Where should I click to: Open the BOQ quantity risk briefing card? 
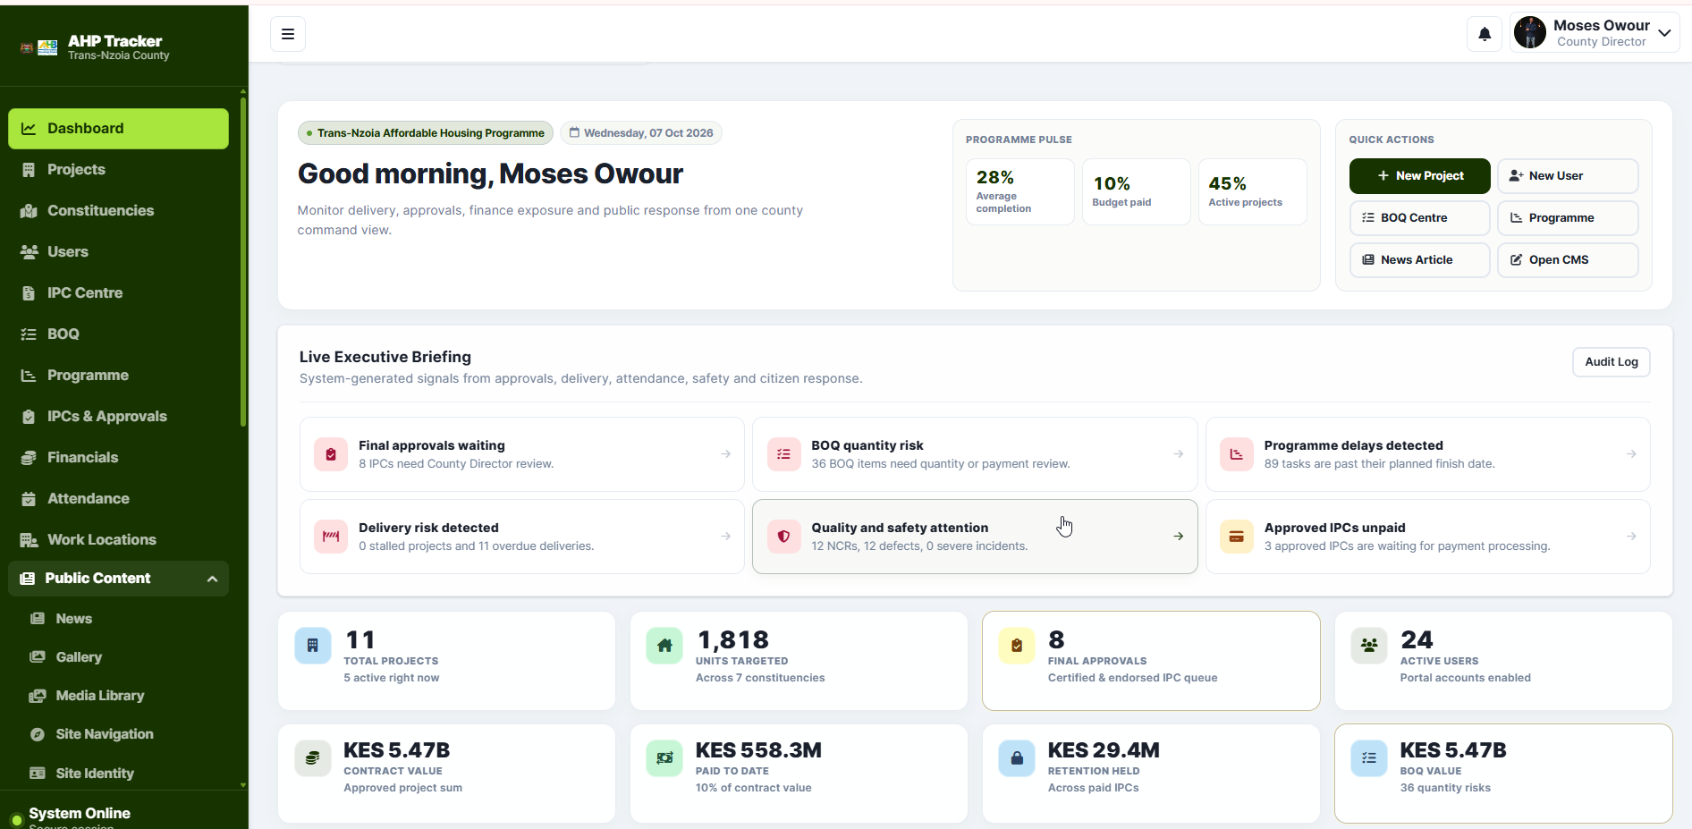click(x=975, y=454)
